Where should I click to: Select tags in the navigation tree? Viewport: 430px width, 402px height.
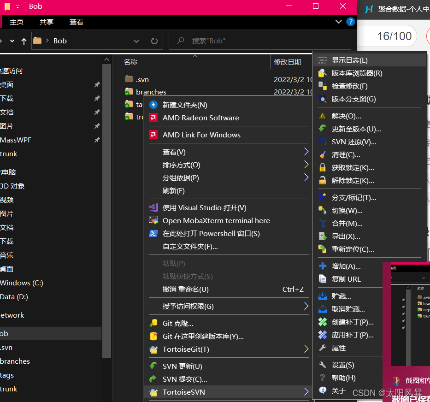click(x=7, y=375)
